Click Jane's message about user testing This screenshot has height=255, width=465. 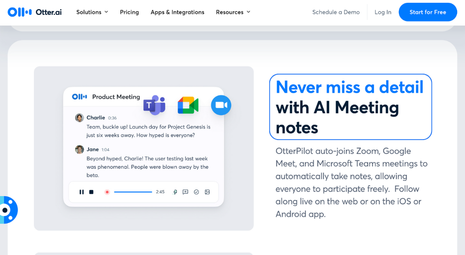(x=147, y=167)
